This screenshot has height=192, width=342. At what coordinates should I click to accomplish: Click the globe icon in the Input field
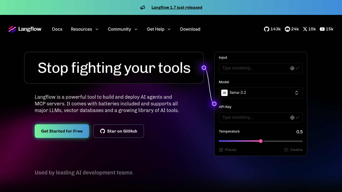tap(292, 68)
